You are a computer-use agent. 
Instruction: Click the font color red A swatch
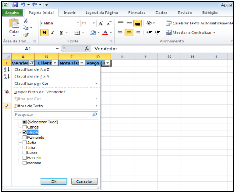105,33
